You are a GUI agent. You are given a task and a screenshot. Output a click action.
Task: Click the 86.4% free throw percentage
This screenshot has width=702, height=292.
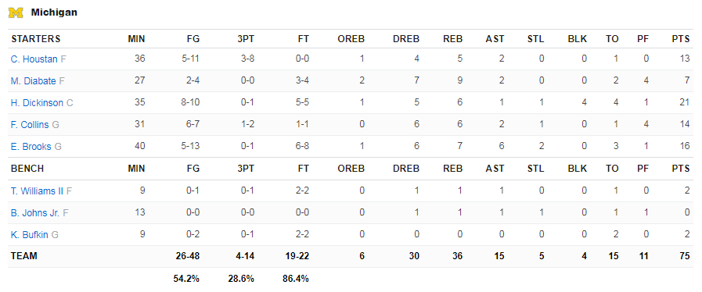pos(296,279)
